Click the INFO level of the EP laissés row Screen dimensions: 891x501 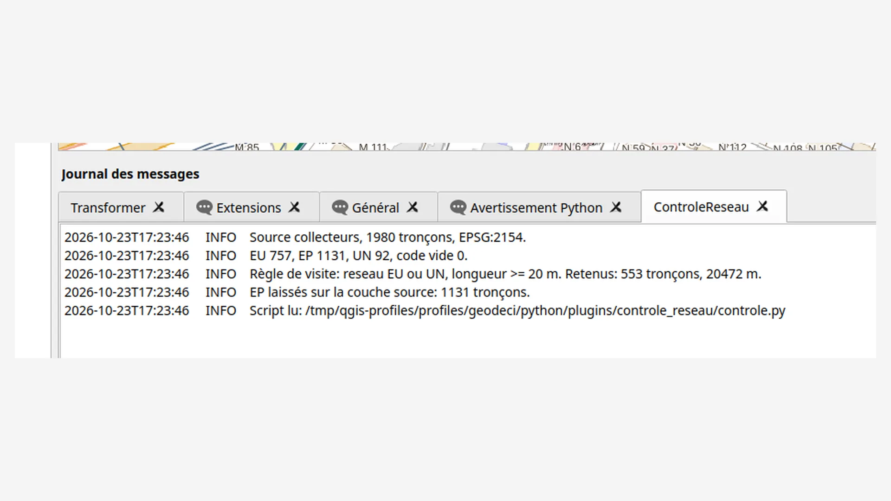221,292
